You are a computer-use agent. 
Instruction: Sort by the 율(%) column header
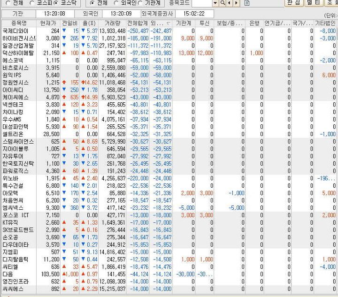[89, 23]
